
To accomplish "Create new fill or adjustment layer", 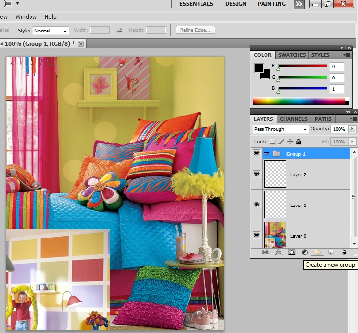I will pos(305,252).
